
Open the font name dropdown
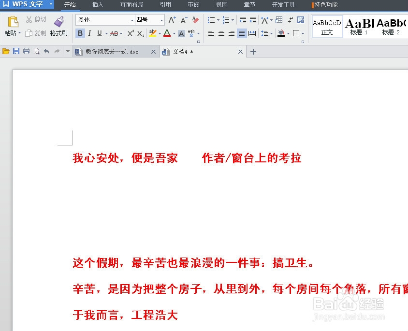click(132, 19)
